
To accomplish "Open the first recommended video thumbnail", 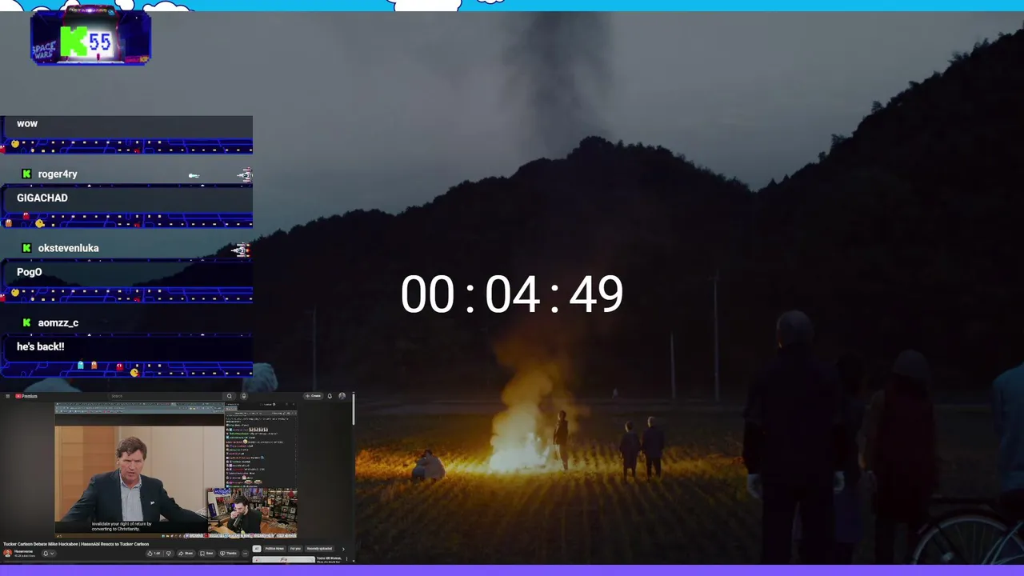I will tap(284, 559).
